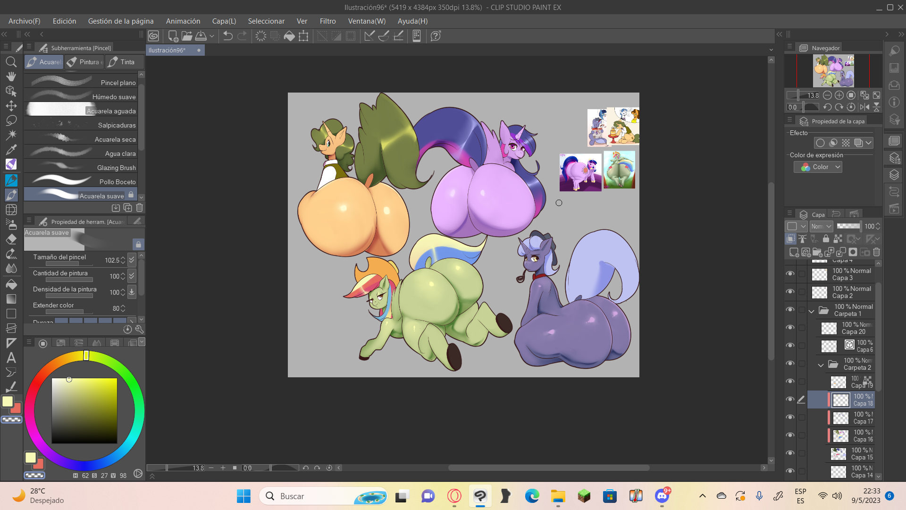
Task: Toggle visibility of Carpeta 1 folder
Action: tap(790, 310)
